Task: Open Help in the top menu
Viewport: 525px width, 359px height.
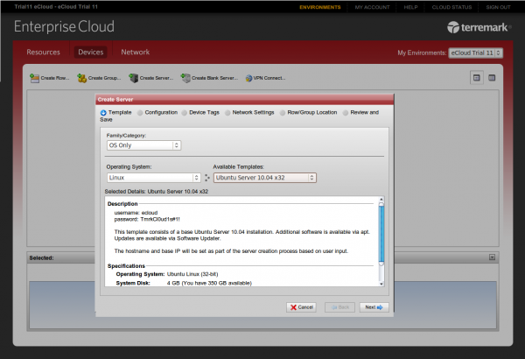Action: (410, 7)
